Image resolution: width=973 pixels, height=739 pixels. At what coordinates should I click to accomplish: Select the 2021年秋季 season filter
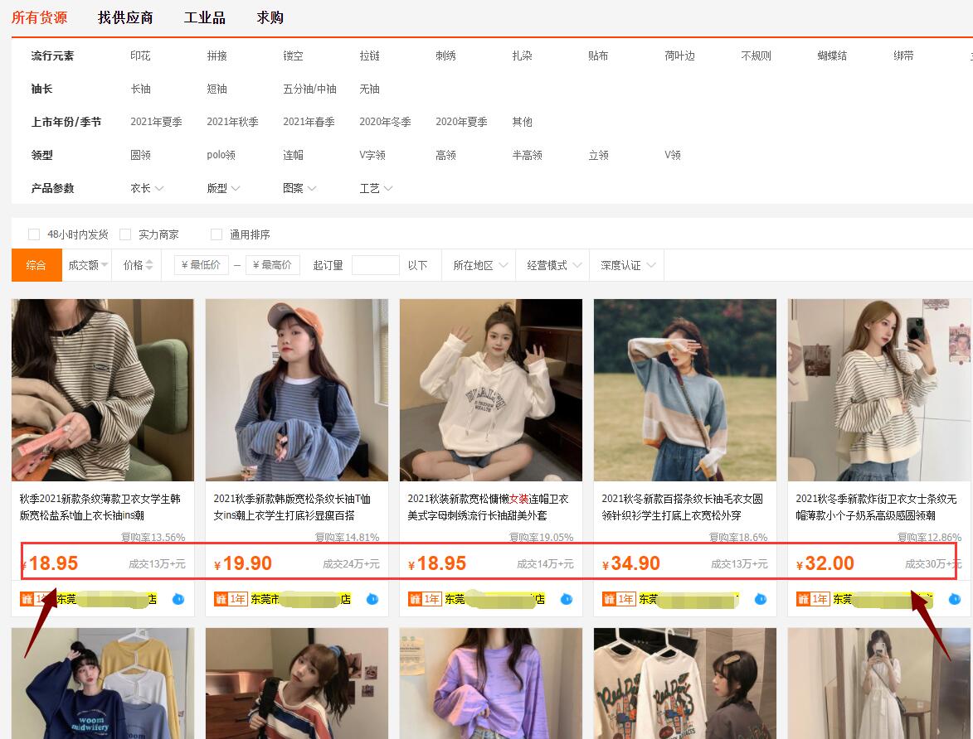point(232,122)
